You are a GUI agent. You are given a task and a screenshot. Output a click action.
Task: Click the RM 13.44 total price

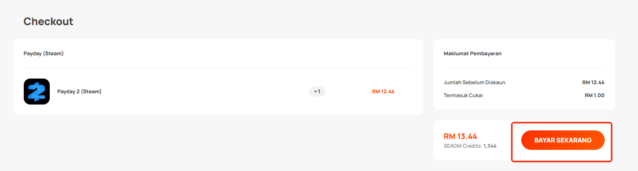click(x=460, y=136)
